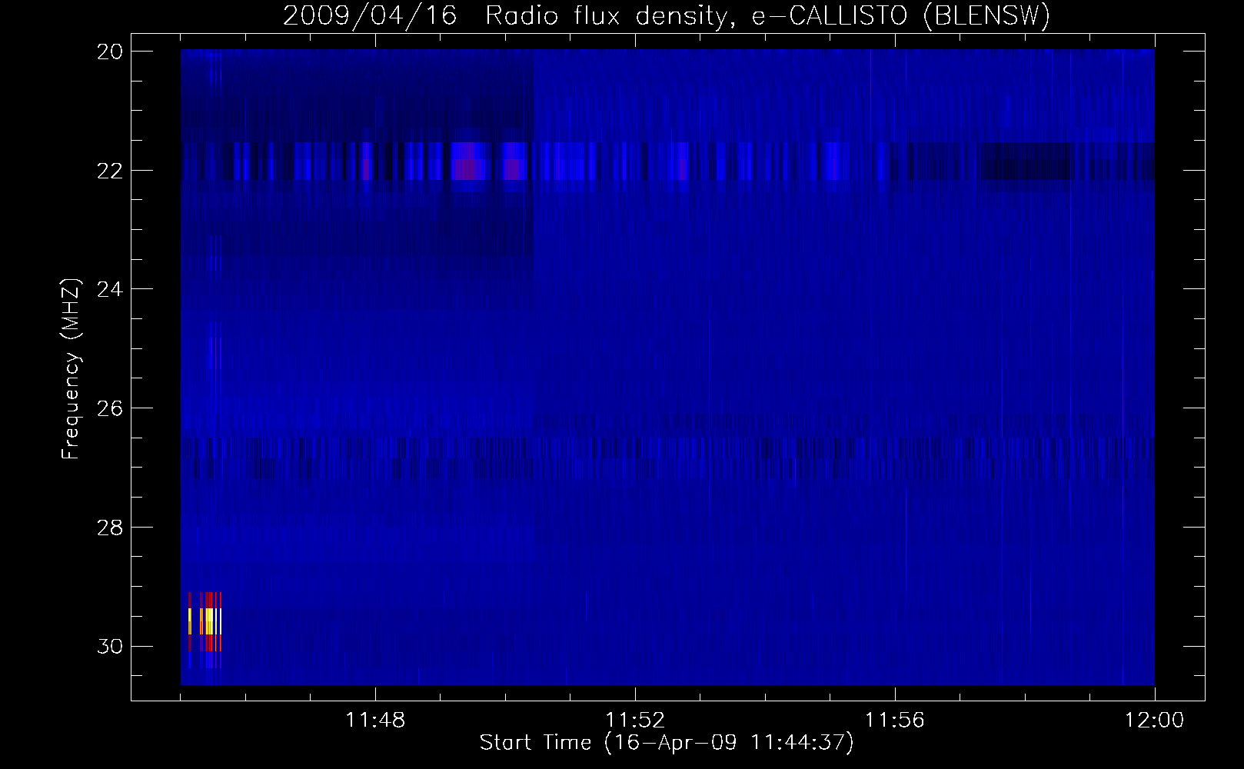Click the frequency tick label "28"
This screenshot has width=1244, height=769.
click(110, 528)
